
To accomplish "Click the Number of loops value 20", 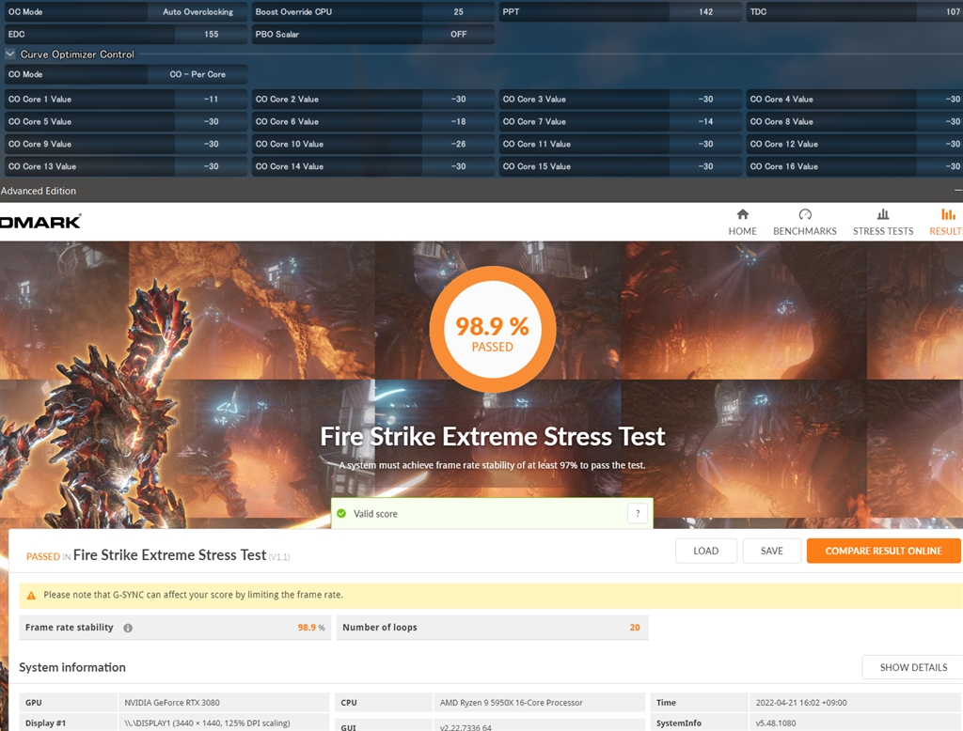I will (x=635, y=628).
